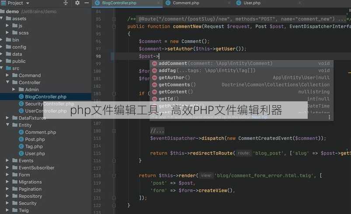Expand the Admin folder
The height and width of the screenshot is (214, 351).
click(x=14, y=90)
